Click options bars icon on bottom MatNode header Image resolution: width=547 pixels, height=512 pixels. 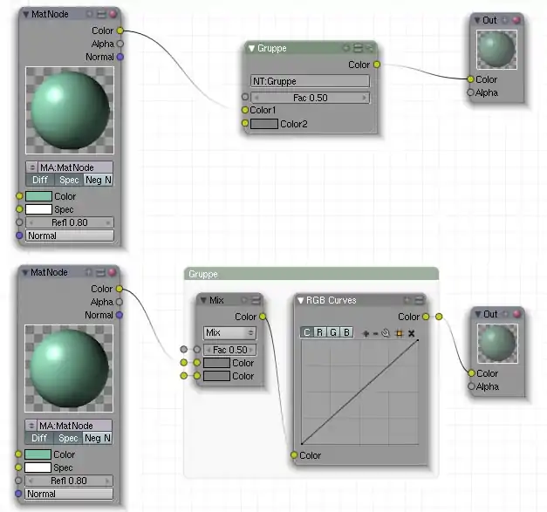100,272
